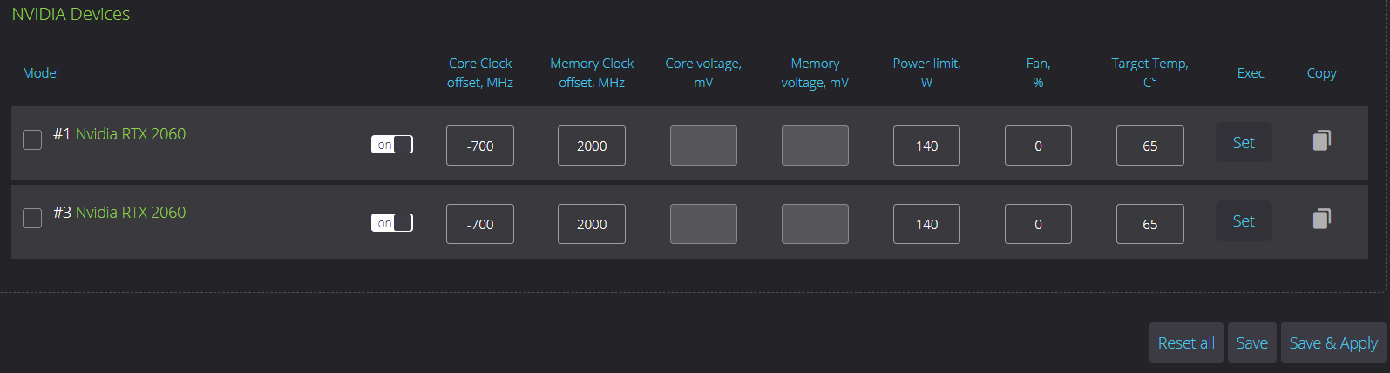
Task: Click the Target Temp field for GPU #1
Action: pyautogui.click(x=1149, y=146)
